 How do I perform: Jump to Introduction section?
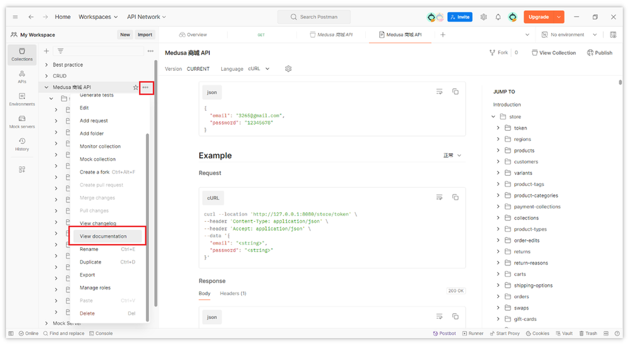[x=507, y=104]
